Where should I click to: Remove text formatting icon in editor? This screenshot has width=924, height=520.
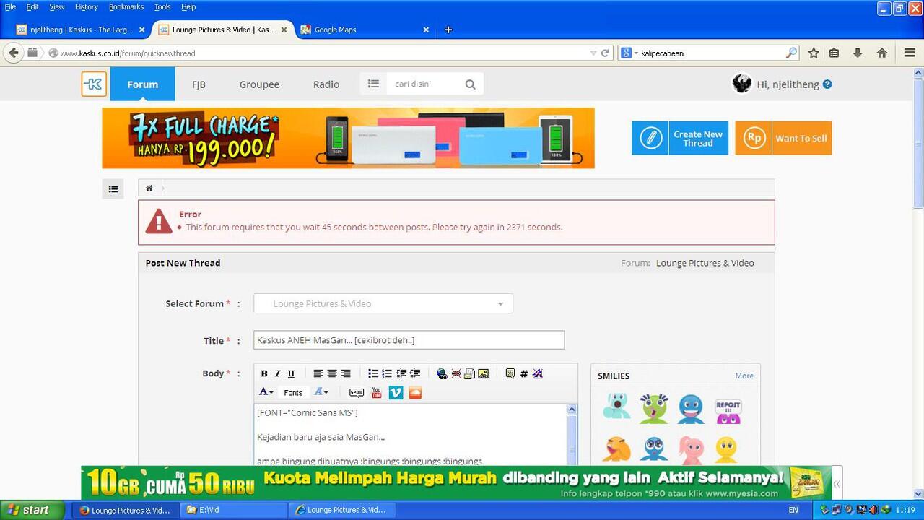[538, 373]
